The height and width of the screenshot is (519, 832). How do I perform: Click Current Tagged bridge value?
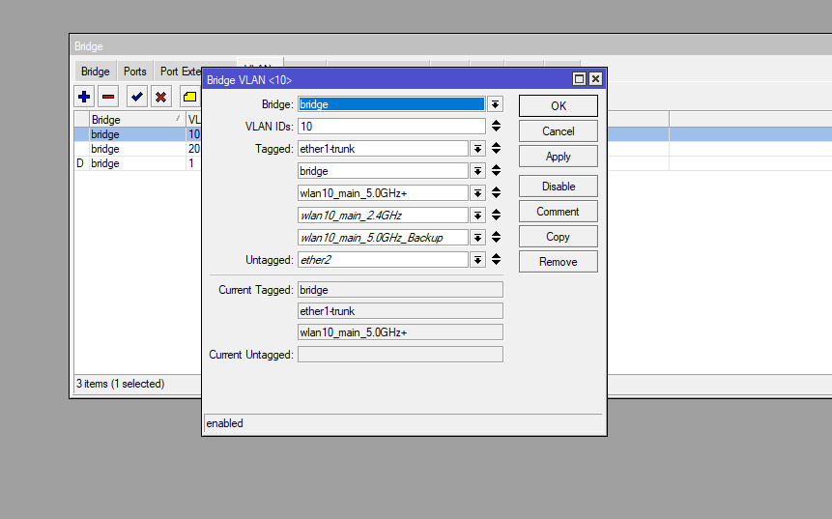(x=400, y=290)
